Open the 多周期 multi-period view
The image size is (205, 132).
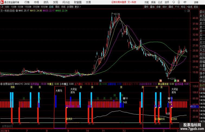70,7
